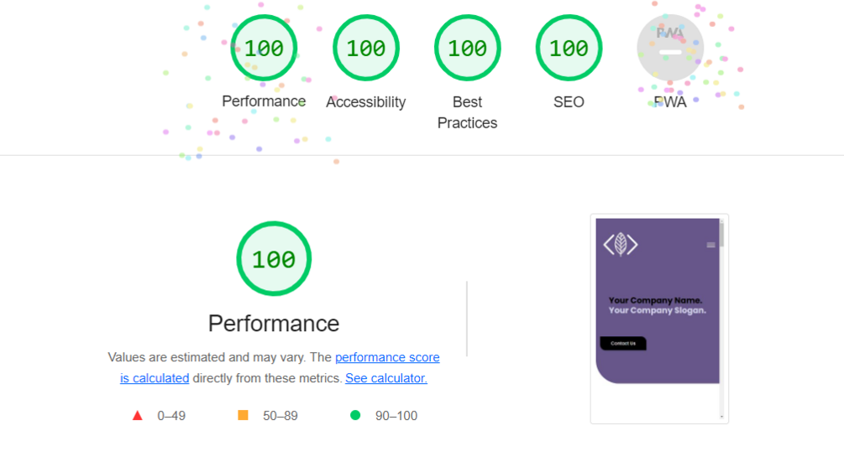Click the large Performance 100 gauge
The width and height of the screenshot is (844, 472).
[274, 259]
